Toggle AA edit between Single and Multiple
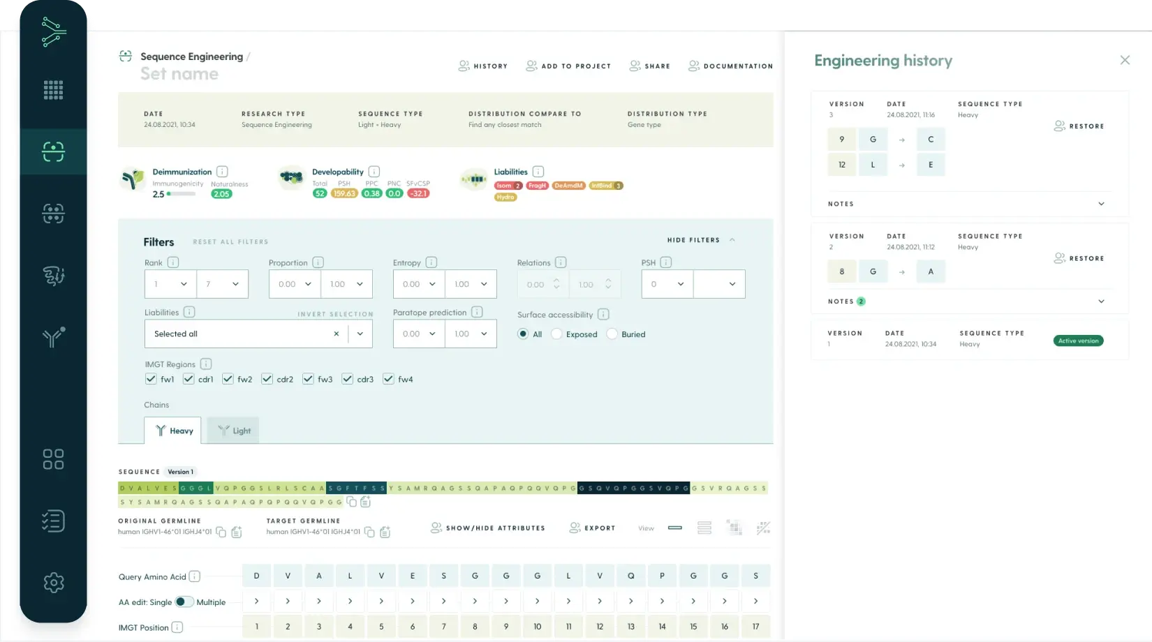This screenshot has height=642, width=1152. [184, 602]
